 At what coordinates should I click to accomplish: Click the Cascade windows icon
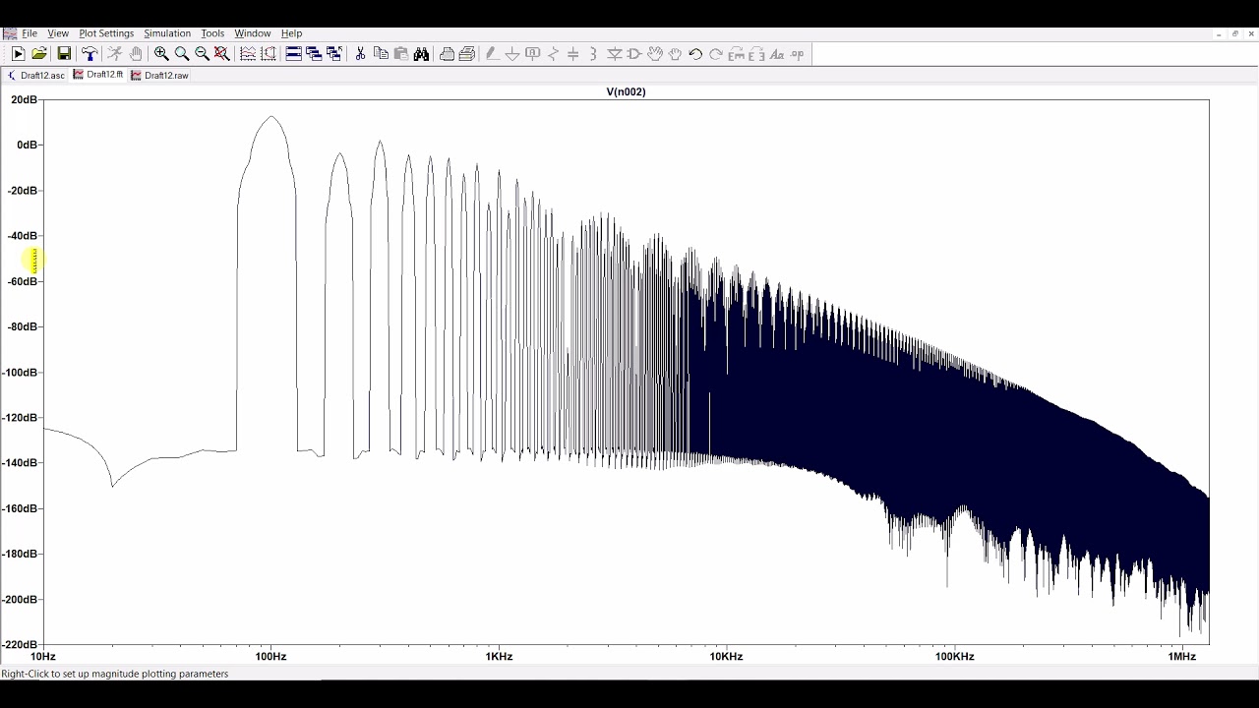tap(314, 54)
